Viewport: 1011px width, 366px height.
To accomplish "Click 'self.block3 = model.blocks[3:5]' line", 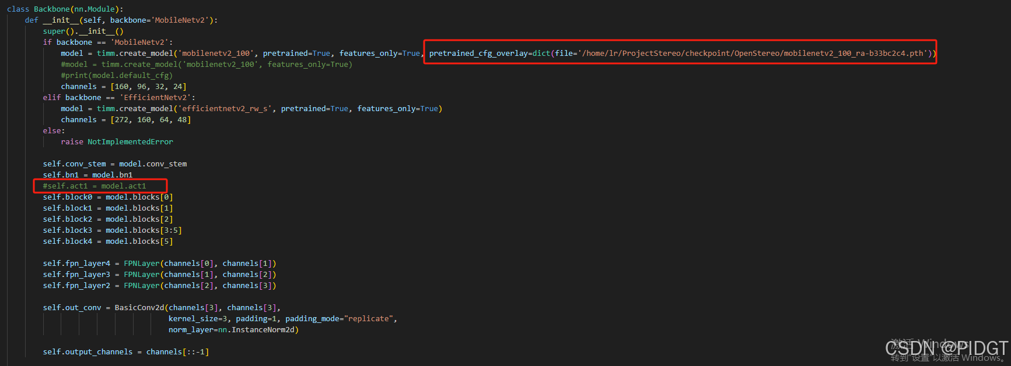I will pos(113,230).
